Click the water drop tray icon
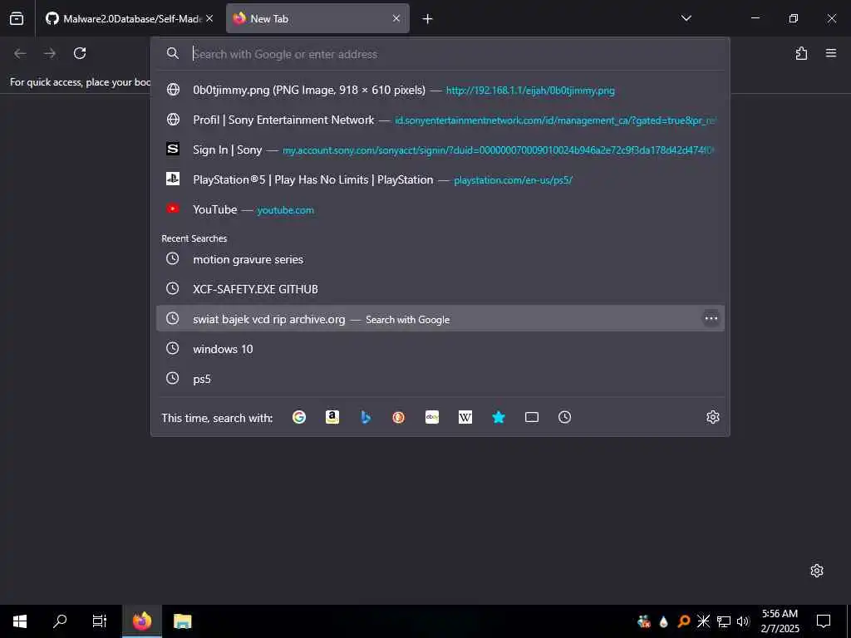851x638 pixels. point(664,621)
